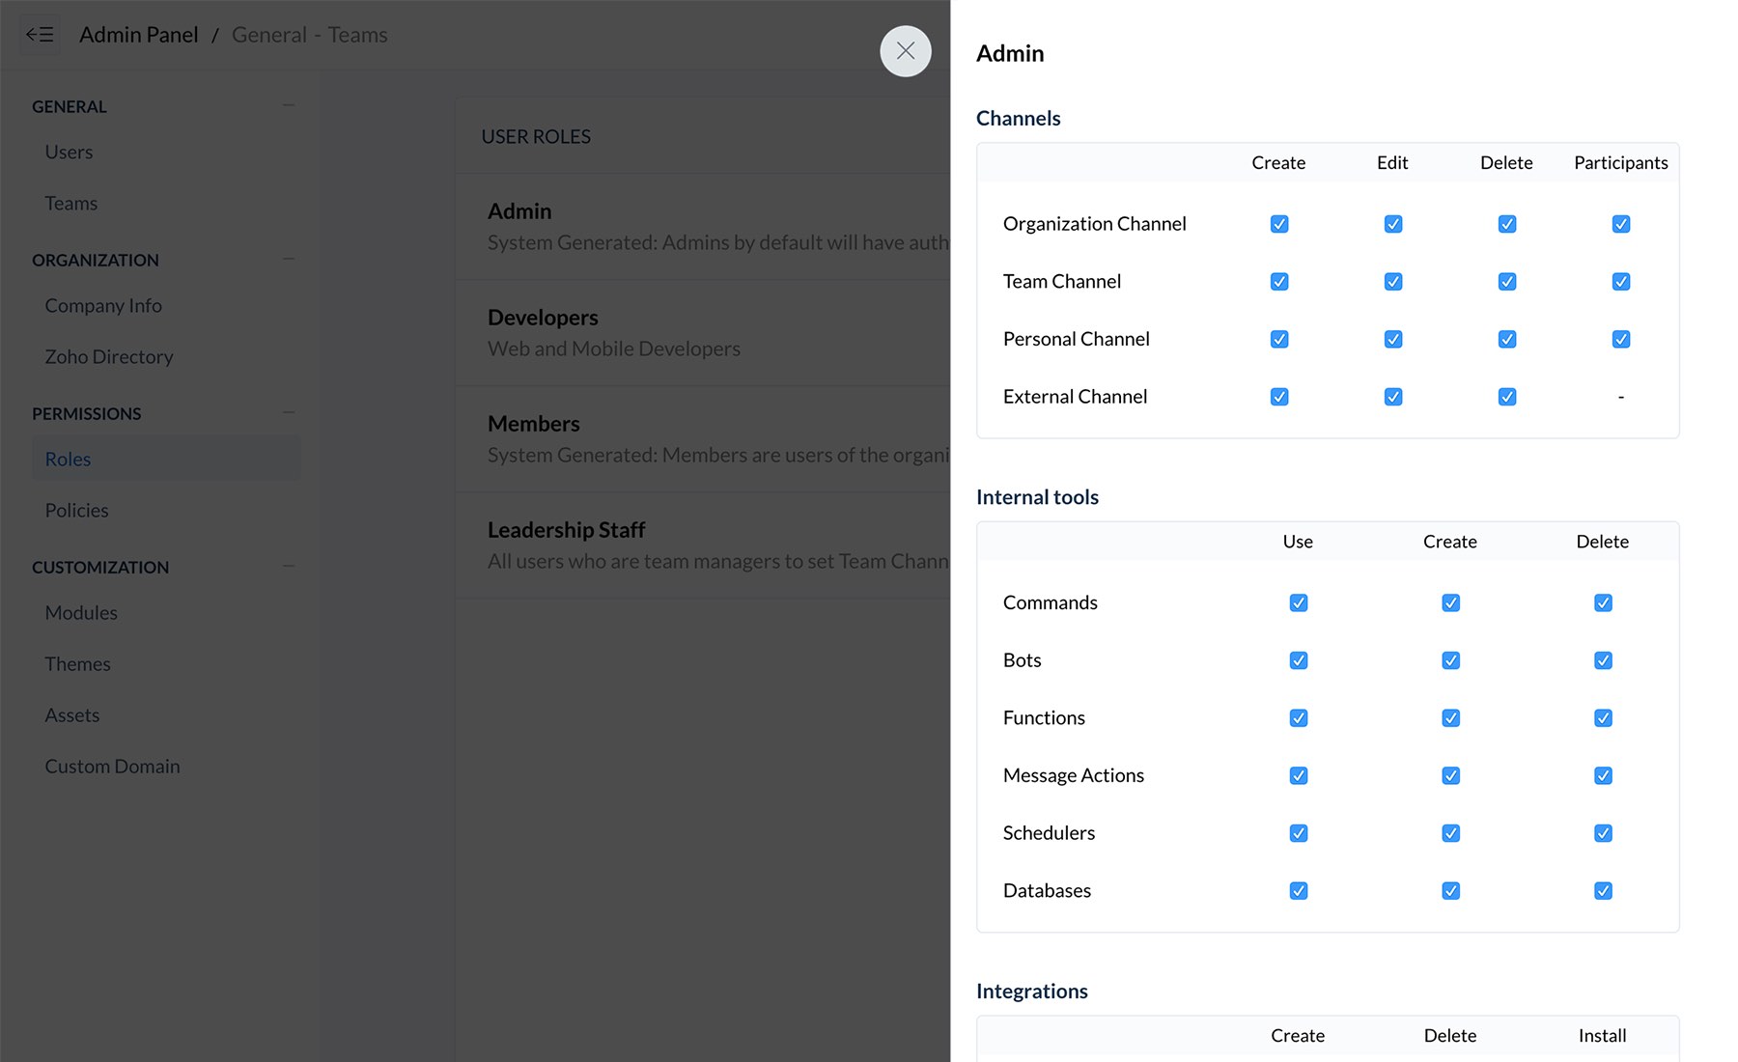Toggle Message Actions Delete checkbox
Screen dimensions: 1738x1062
(1603, 775)
